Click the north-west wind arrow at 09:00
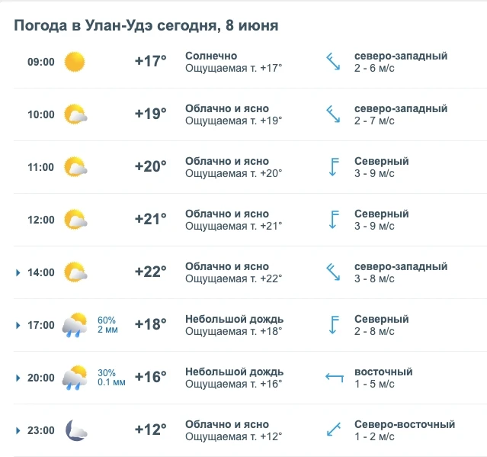This screenshot has height=457, width=487. [x=333, y=62]
